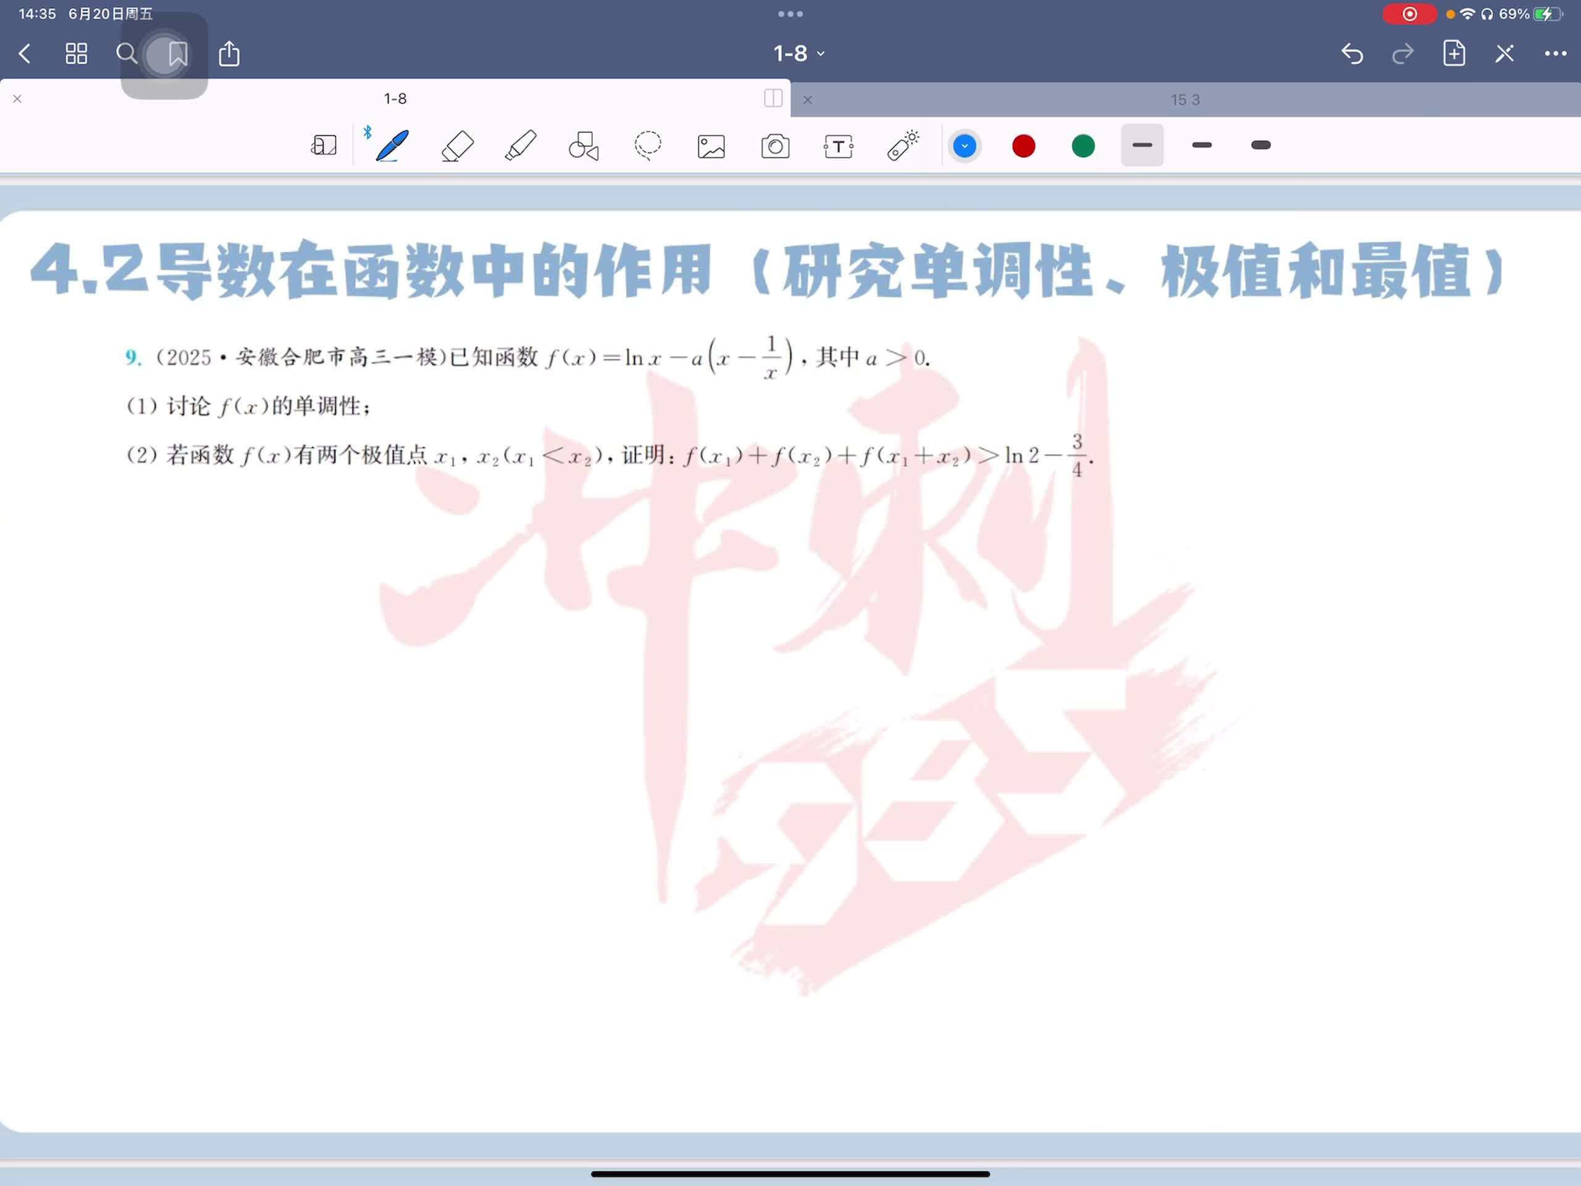Select the 1-8 document tab
Screen dimensions: 1581x1186
(395, 99)
